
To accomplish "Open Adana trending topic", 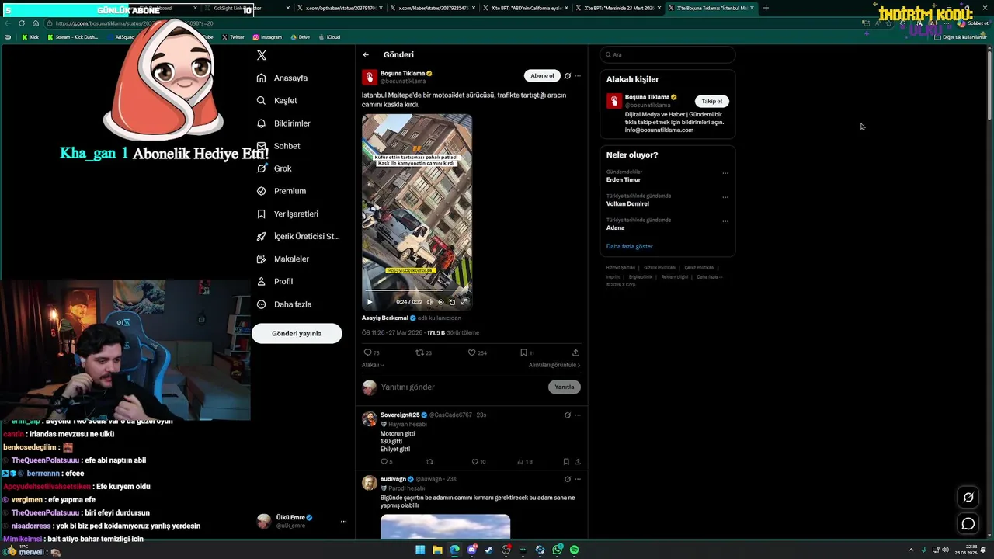I will pos(616,228).
